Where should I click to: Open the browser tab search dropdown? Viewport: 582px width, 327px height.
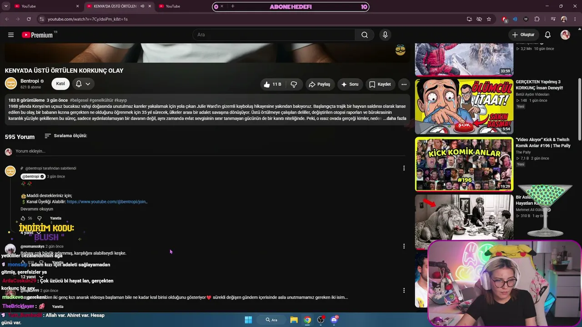(x=6, y=6)
